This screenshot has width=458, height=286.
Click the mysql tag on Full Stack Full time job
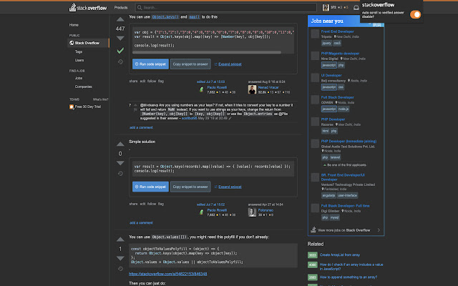[x=334, y=217]
